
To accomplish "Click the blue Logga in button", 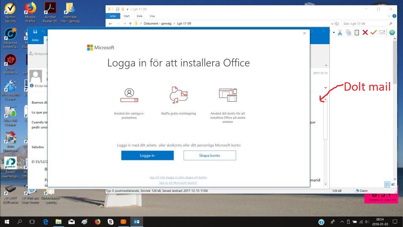I will pyautogui.click(x=147, y=155).
